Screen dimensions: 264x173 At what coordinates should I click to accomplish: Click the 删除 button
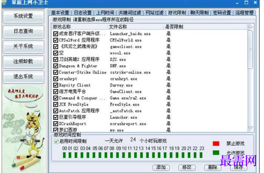click(x=213, y=167)
